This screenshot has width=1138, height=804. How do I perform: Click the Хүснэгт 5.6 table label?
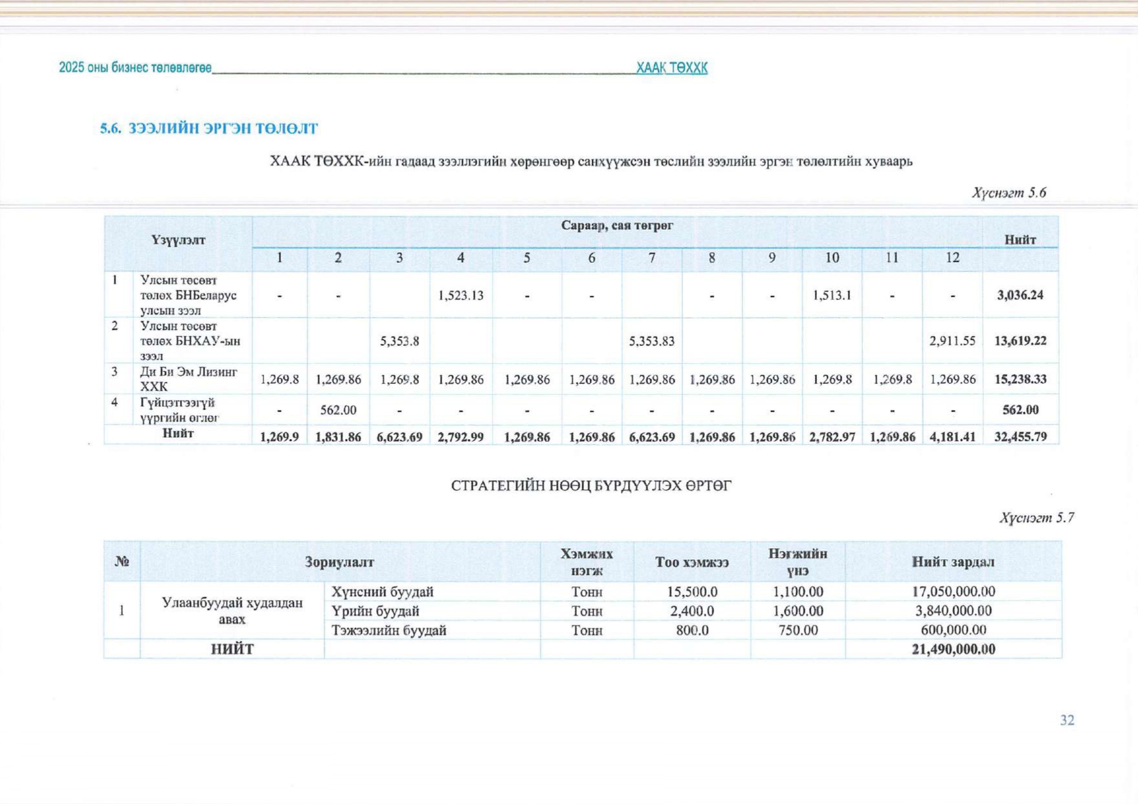click(x=1009, y=193)
